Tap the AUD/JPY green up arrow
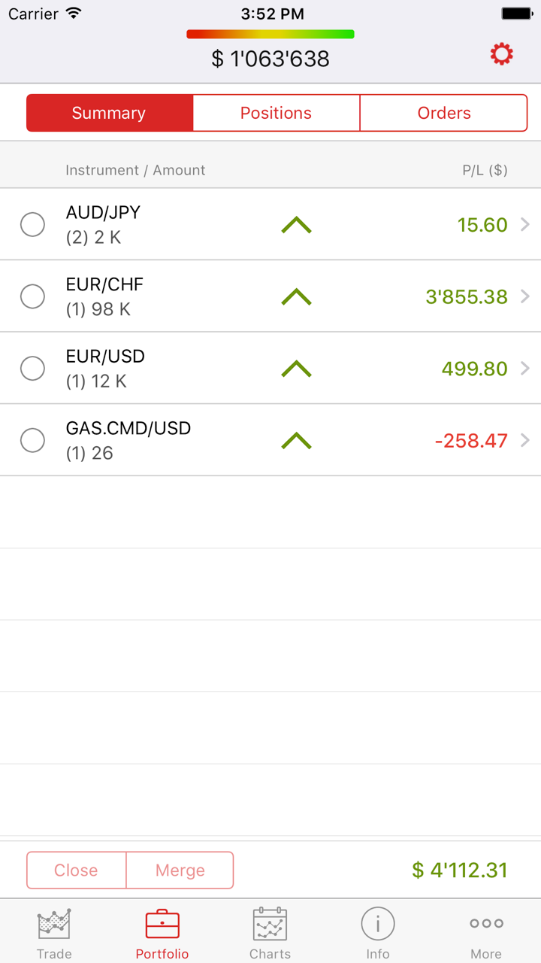This screenshot has width=541, height=963. point(296,225)
